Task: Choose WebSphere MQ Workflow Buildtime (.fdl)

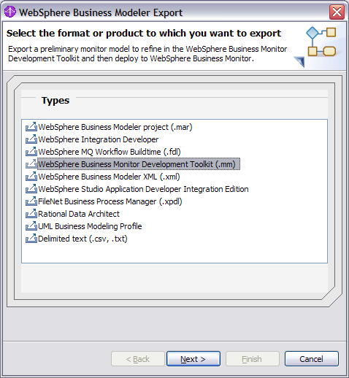Action: pyautogui.click(x=110, y=152)
